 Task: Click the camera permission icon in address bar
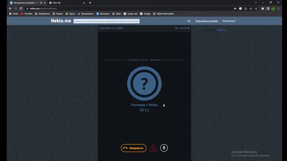(x=235, y=8)
